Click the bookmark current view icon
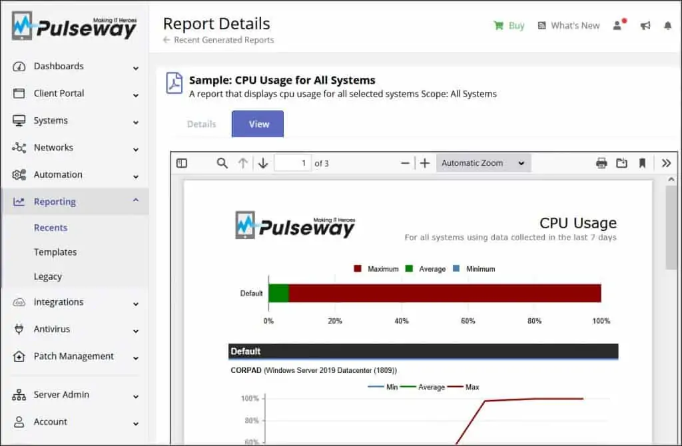The image size is (682, 446). tap(642, 163)
